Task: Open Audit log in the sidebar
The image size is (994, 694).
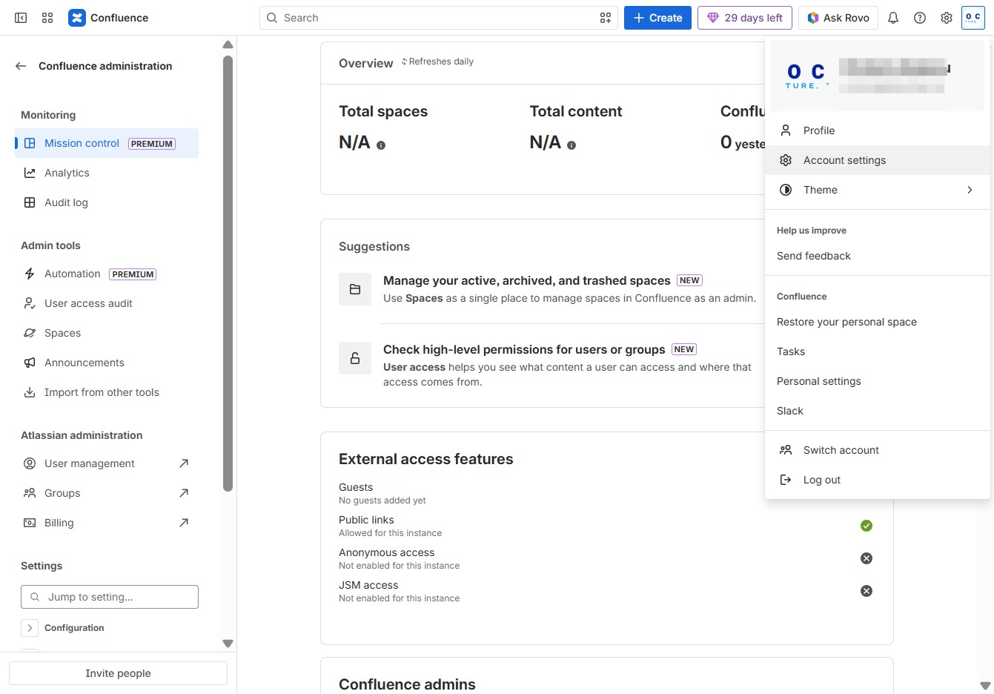Action: click(x=107, y=202)
